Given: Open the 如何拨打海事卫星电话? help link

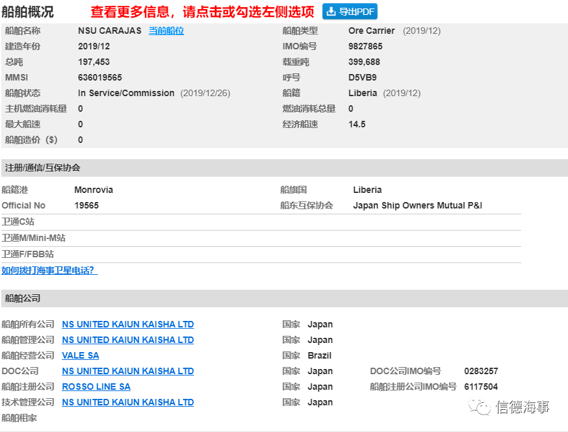Looking at the screenshot, I should point(49,270).
